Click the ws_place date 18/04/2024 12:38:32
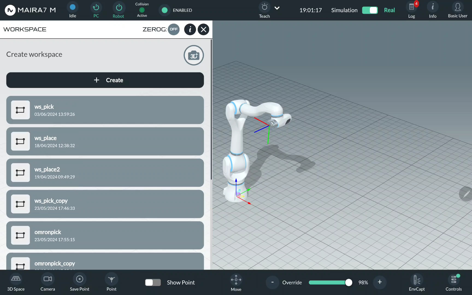Image resolution: width=472 pixels, height=295 pixels. [x=55, y=146]
